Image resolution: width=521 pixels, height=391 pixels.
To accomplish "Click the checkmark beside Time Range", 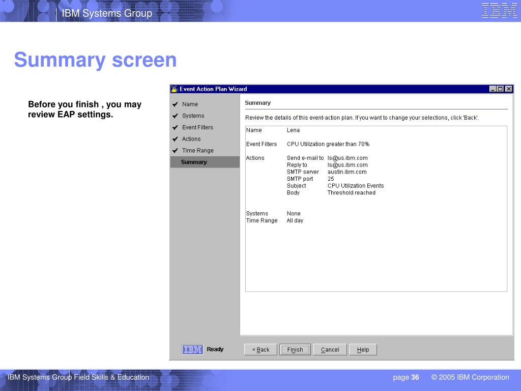I will (175, 151).
